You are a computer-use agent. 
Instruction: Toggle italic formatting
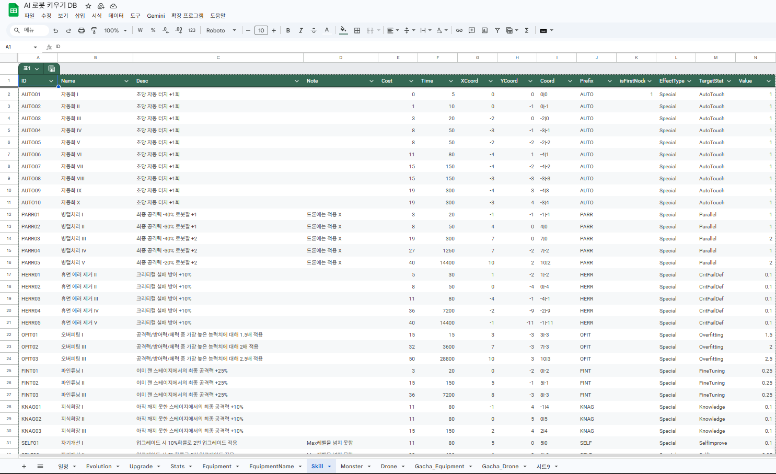tap(301, 30)
